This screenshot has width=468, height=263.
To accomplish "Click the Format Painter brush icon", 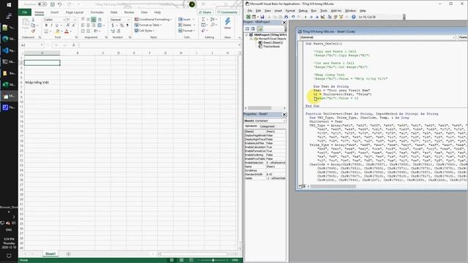I will point(33,31).
